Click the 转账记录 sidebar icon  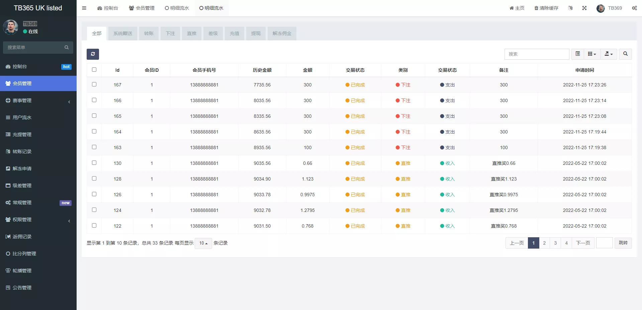(8, 151)
